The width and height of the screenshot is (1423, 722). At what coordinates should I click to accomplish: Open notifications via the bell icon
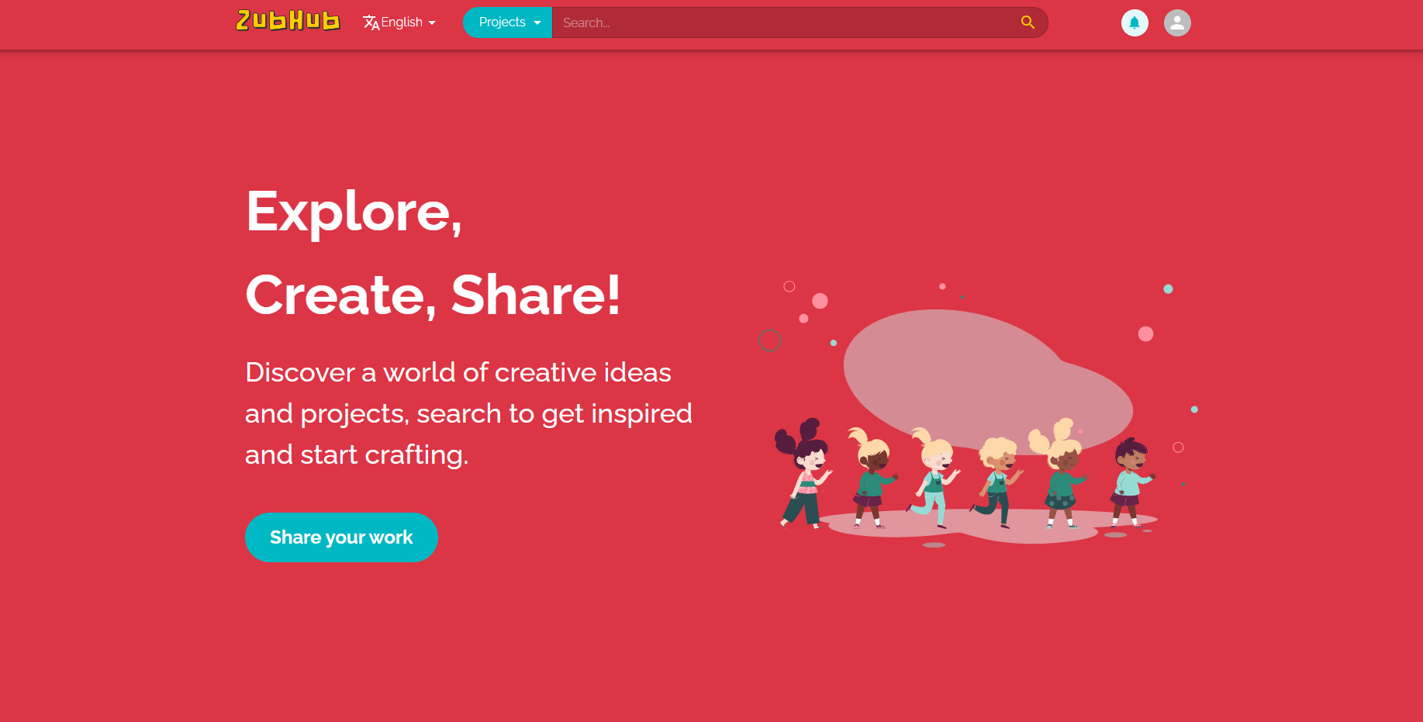pyautogui.click(x=1135, y=22)
